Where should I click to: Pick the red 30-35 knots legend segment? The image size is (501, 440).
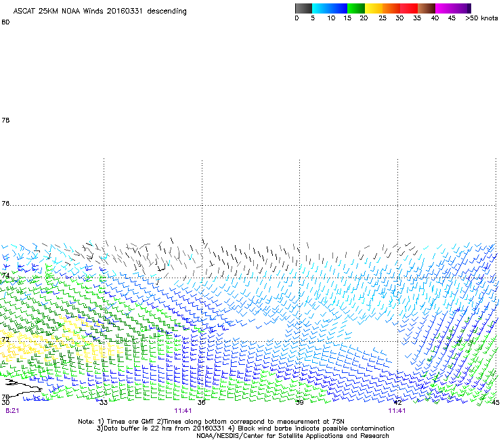pos(409,8)
